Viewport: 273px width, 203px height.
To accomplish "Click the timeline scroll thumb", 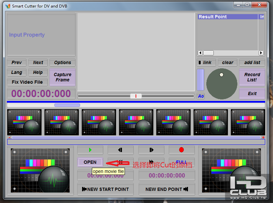I will (x=67, y=105).
